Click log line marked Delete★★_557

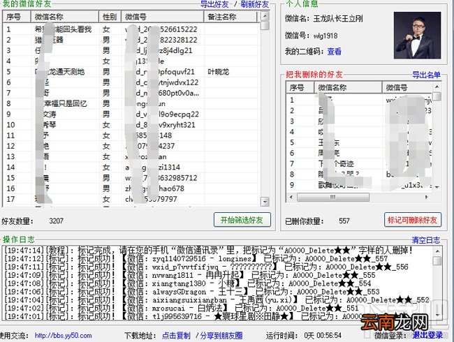coord(196,259)
